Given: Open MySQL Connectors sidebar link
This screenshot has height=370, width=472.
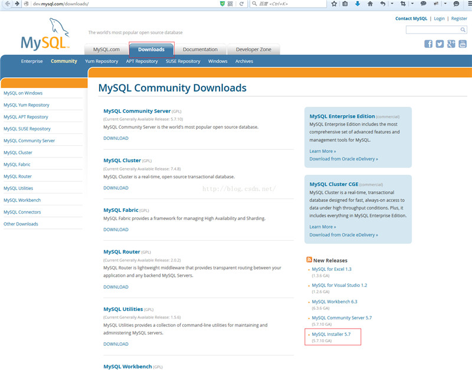Looking at the screenshot, I should pyautogui.click(x=22, y=212).
